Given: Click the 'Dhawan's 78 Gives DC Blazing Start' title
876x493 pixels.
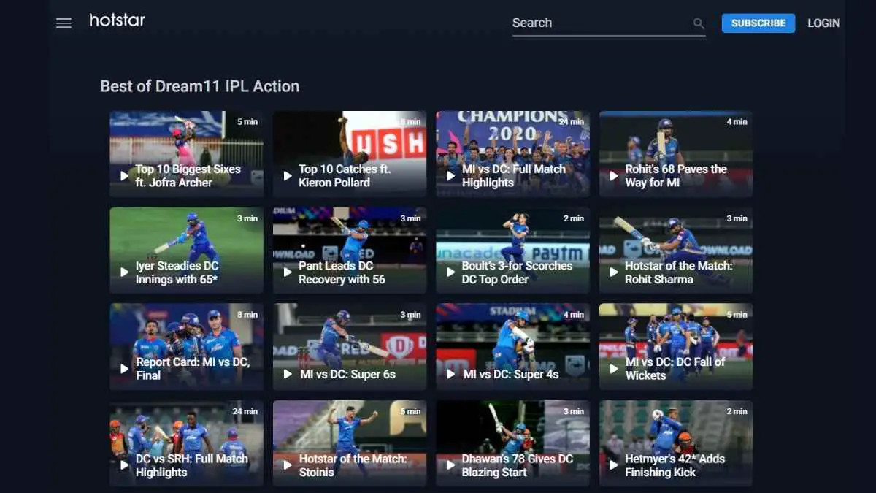Looking at the screenshot, I should (x=517, y=465).
